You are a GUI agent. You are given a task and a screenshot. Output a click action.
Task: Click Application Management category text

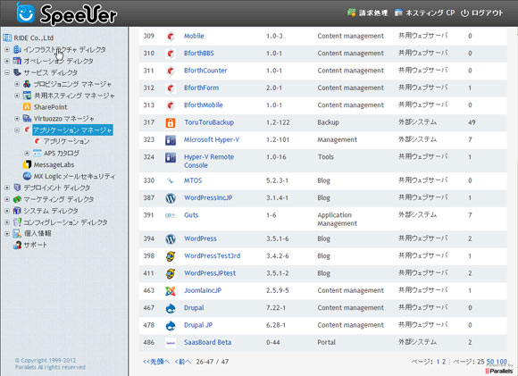click(338, 219)
